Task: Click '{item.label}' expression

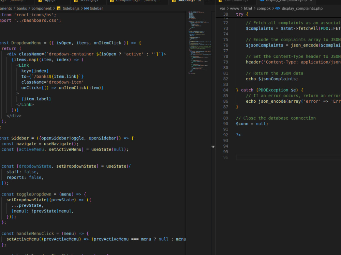Action: pos(36,99)
